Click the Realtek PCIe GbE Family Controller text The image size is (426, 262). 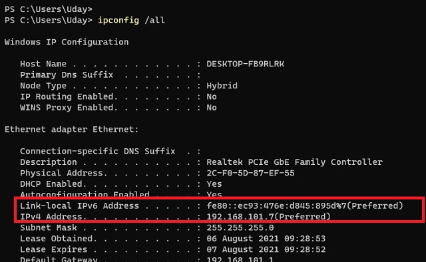coord(294,162)
